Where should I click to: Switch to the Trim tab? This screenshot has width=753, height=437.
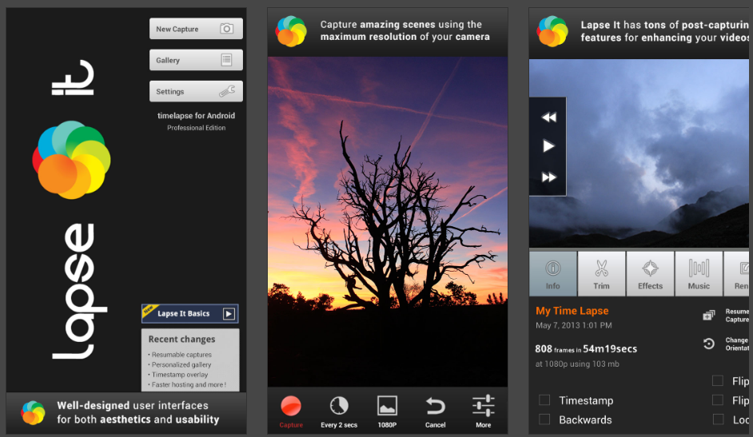pyautogui.click(x=601, y=273)
